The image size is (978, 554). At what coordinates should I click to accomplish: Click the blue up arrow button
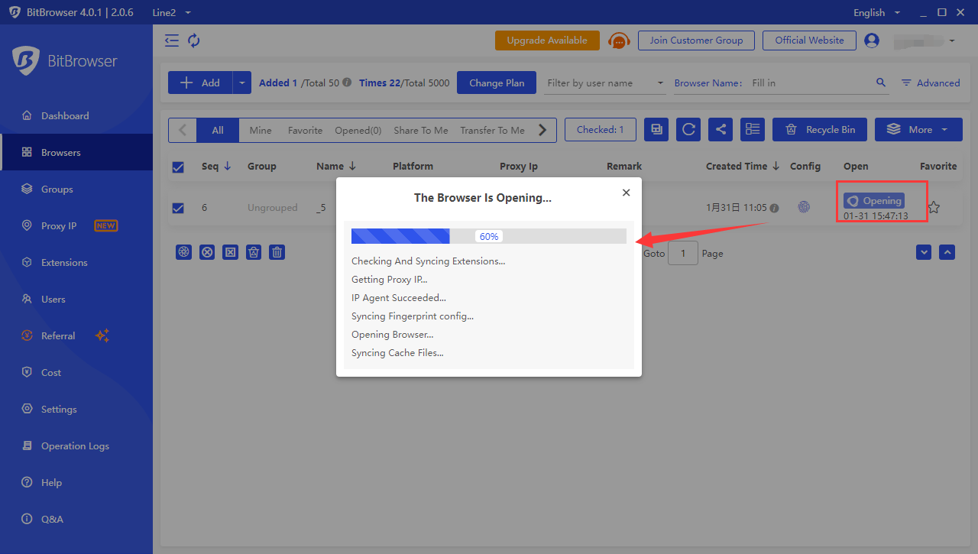pyautogui.click(x=947, y=251)
